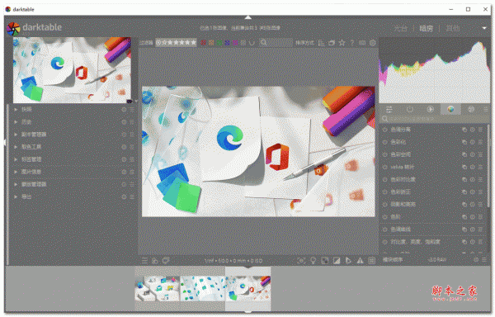Create new instance of 色彩空间 module

[x=464, y=154]
